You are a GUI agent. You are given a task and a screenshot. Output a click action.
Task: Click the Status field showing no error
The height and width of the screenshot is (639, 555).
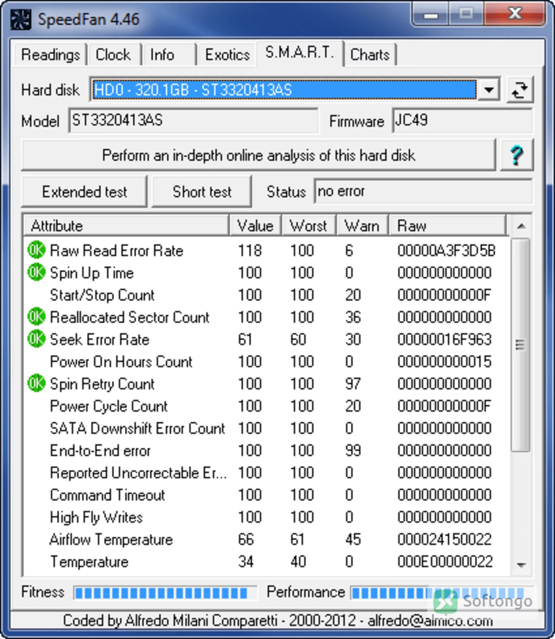423,191
